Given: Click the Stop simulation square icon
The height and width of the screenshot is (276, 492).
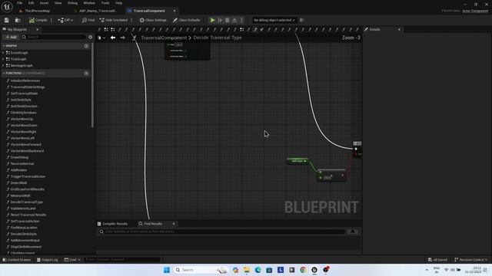Looking at the screenshot, I should pyautogui.click(x=228, y=20).
